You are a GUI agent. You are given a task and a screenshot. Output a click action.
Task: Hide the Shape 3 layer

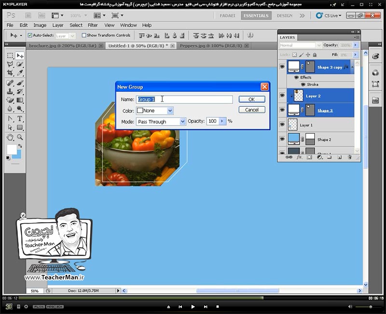pyautogui.click(x=282, y=110)
